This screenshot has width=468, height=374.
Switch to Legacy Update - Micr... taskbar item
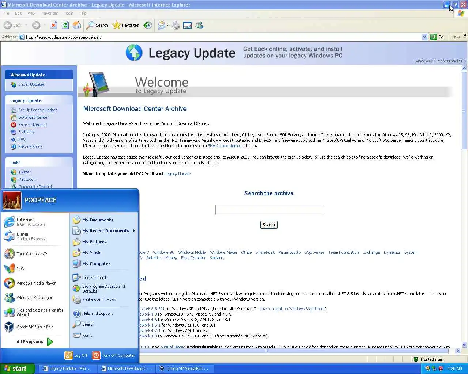point(68,369)
